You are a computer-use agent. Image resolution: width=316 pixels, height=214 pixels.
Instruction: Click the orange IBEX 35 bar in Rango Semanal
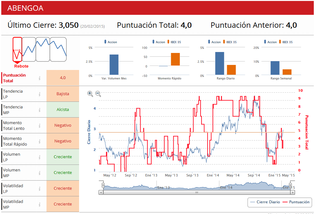click(x=287, y=72)
